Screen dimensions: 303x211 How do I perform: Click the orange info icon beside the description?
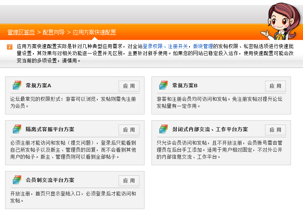pos(10,47)
